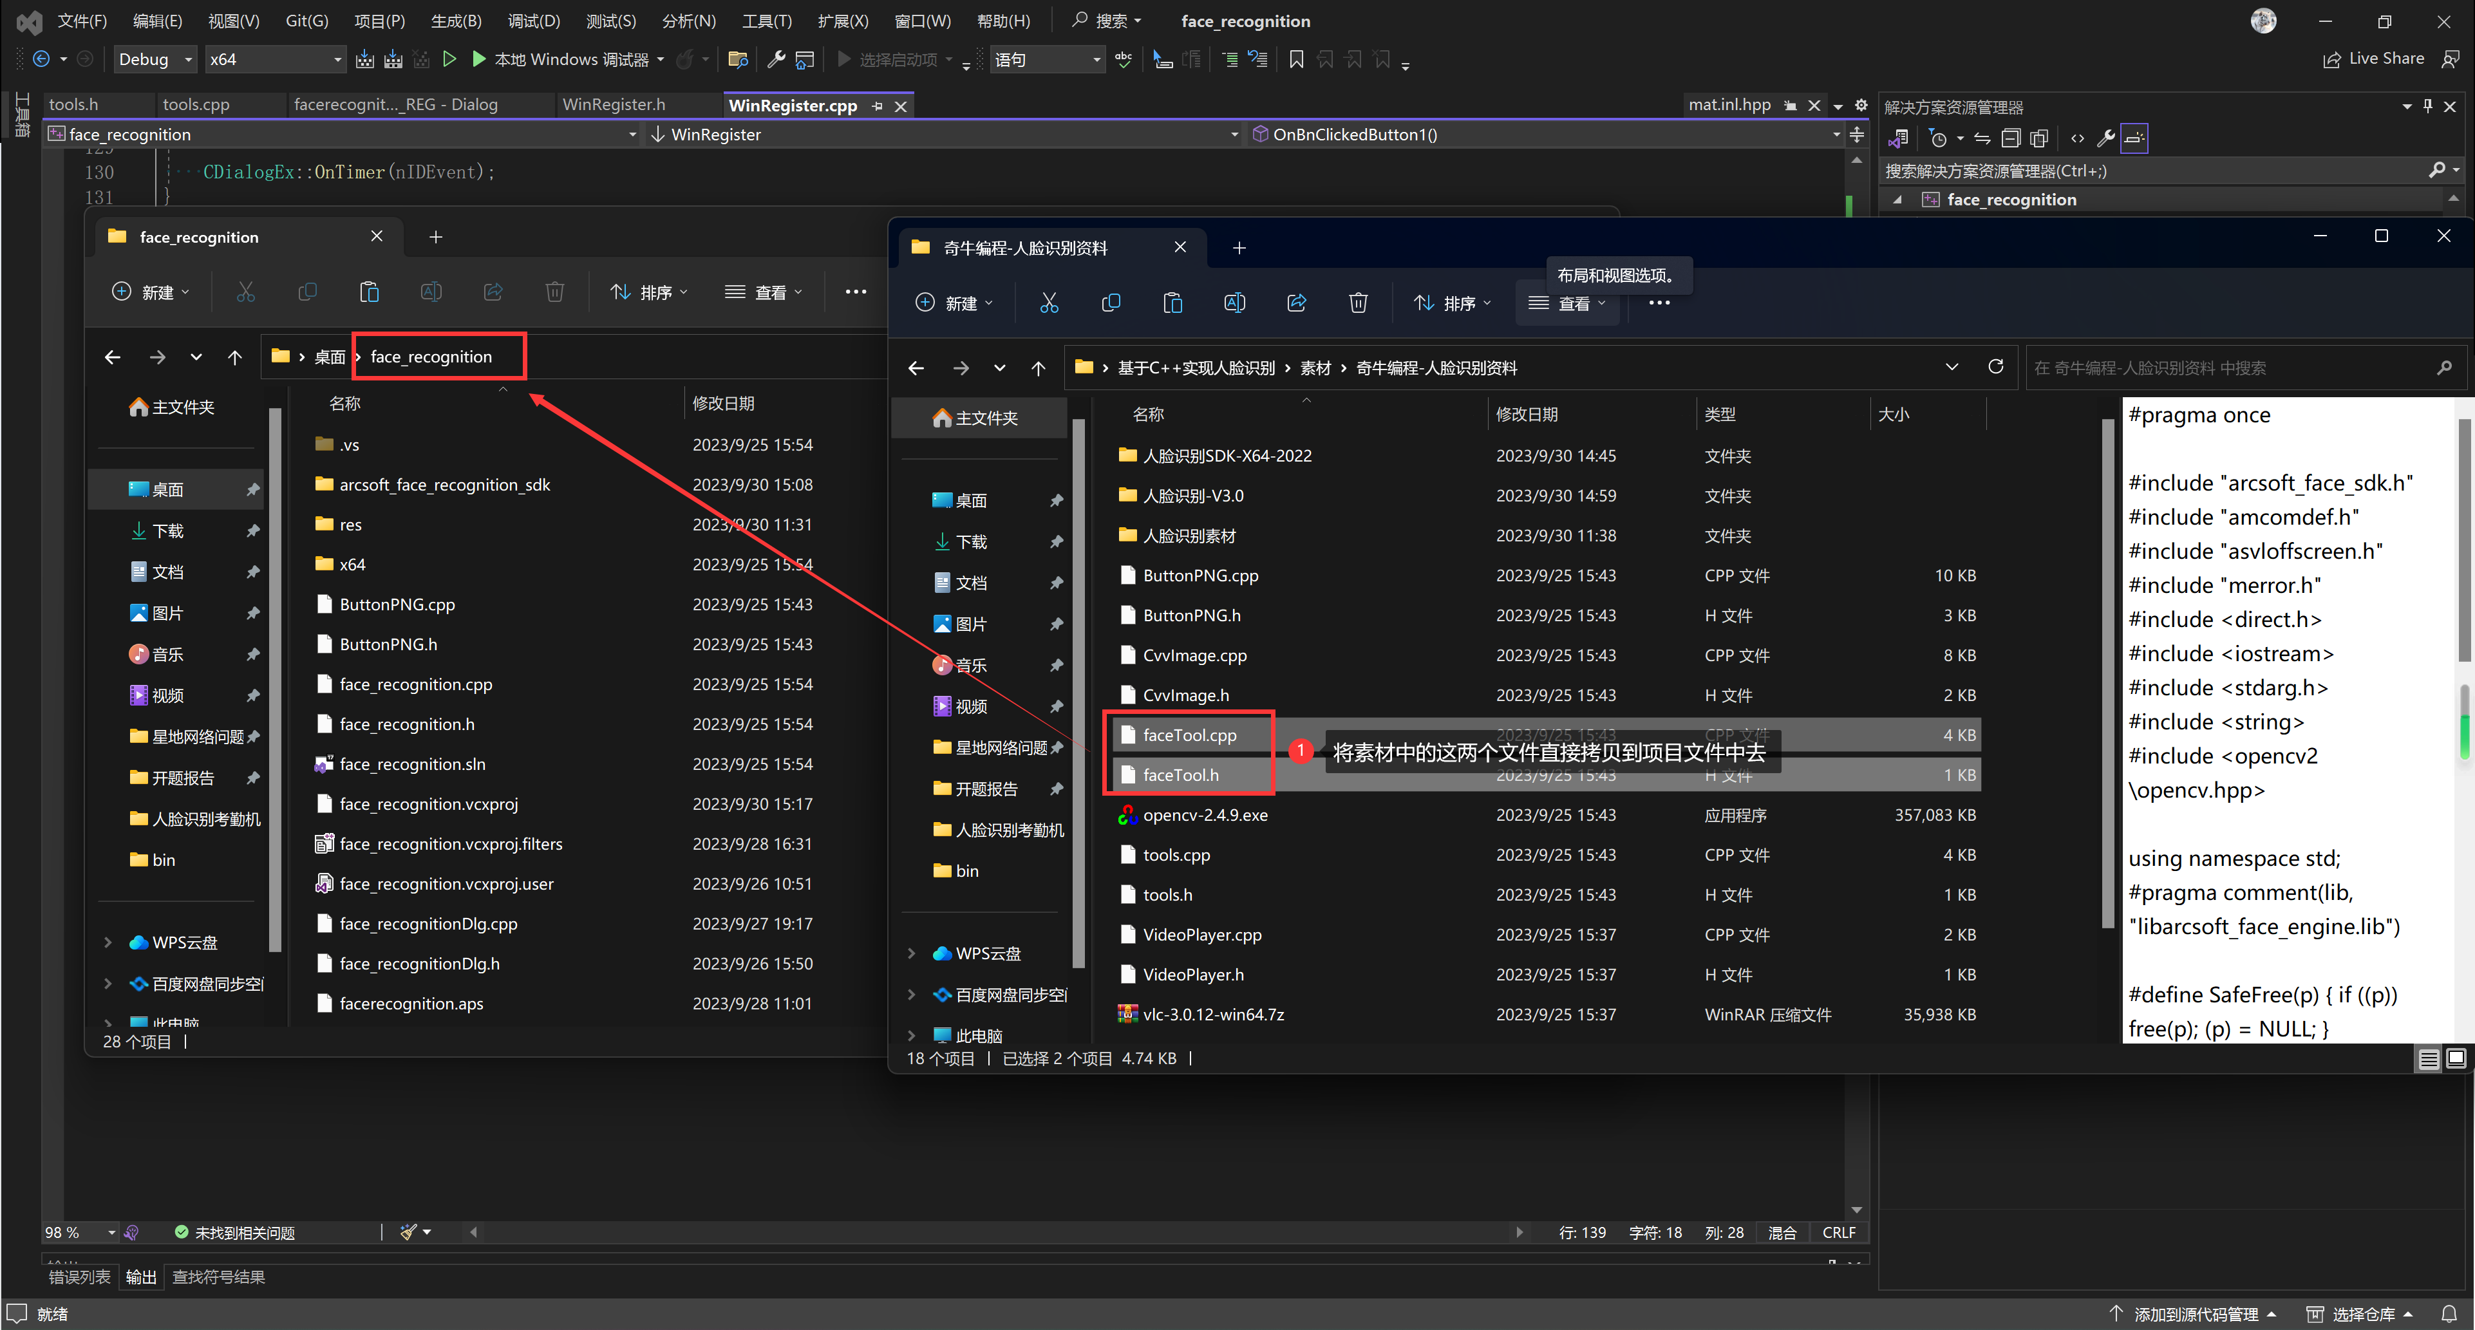Image resolution: width=2475 pixels, height=1330 pixels.
Task: Click the Live Share button
Action: tap(2373, 60)
